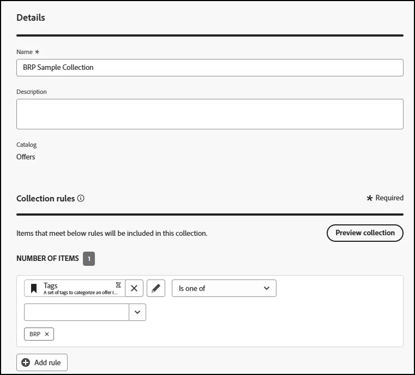The width and height of the screenshot is (415, 375).
Task: Click into the Description text area
Action: 210,114
